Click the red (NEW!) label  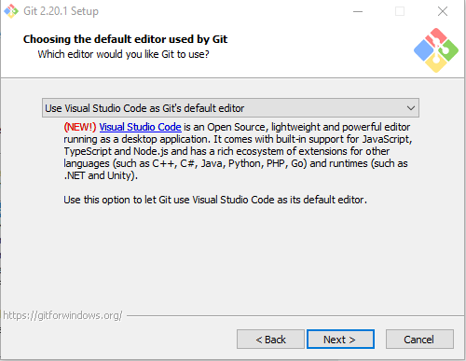80,127
